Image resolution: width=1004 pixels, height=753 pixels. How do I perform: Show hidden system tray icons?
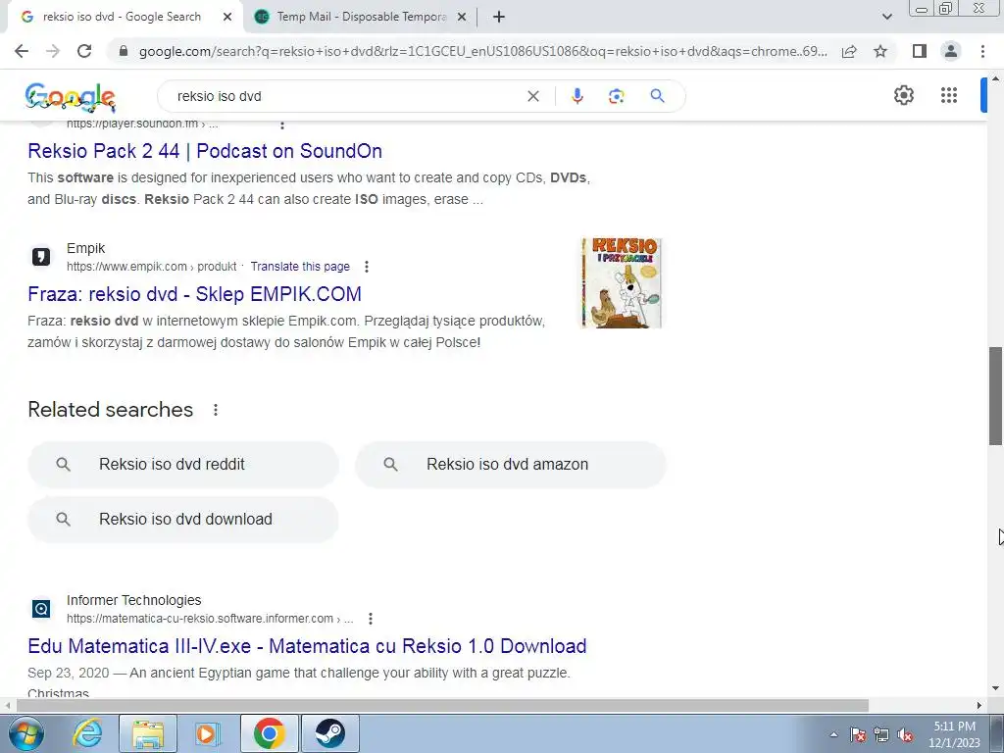[x=833, y=734]
